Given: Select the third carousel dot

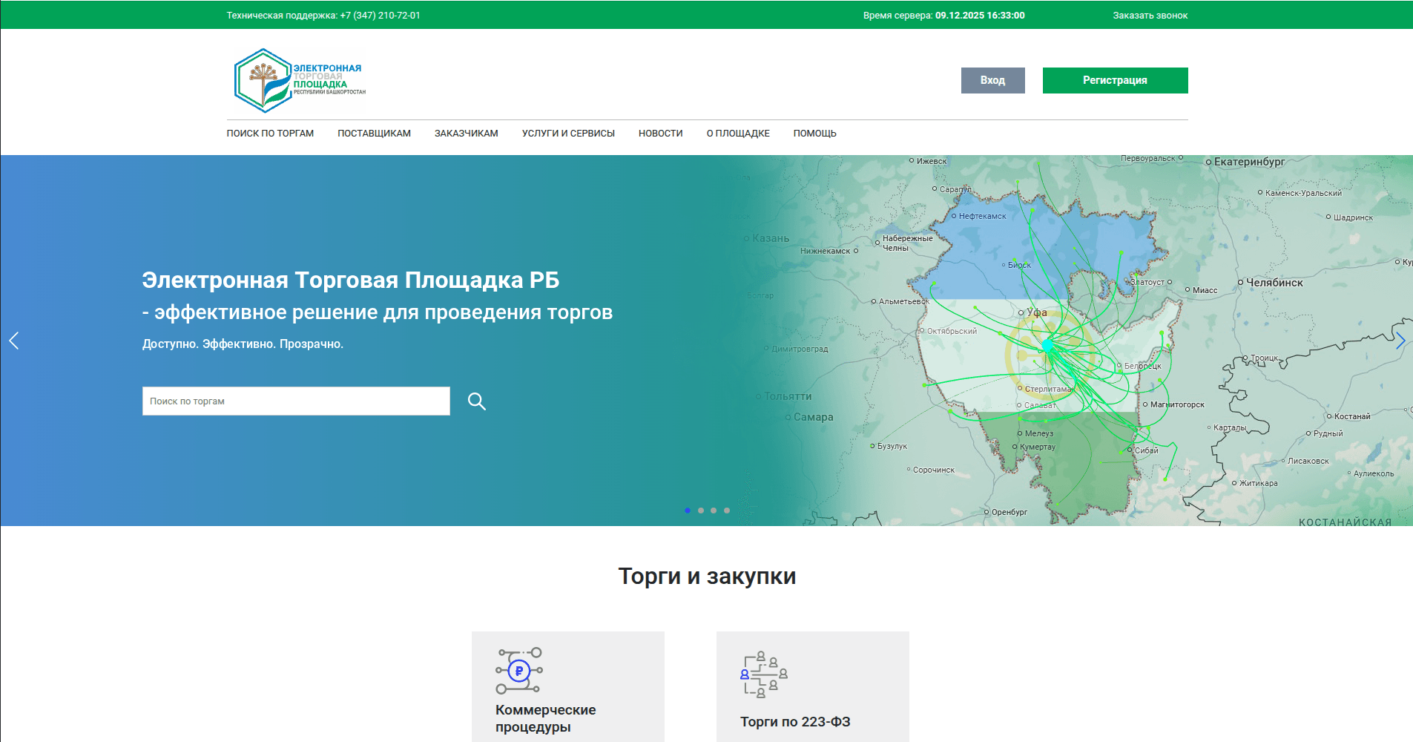Looking at the screenshot, I should click(x=714, y=510).
